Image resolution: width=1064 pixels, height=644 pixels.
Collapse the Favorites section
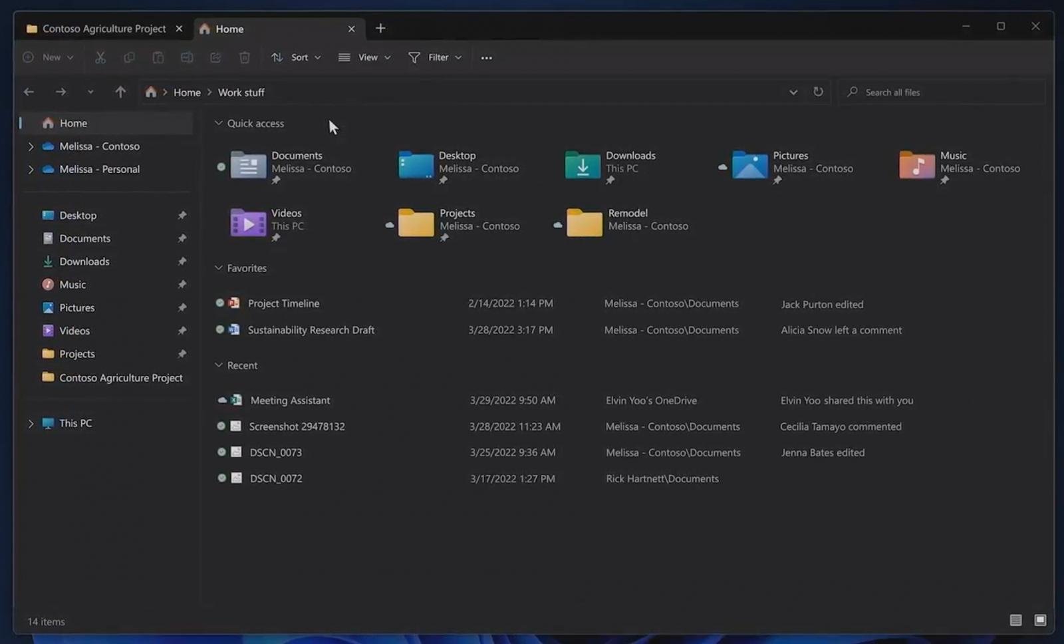point(218,268)
